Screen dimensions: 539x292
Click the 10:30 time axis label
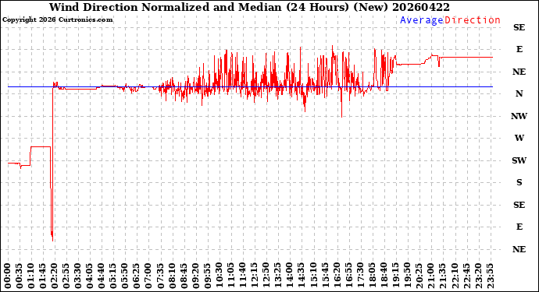tap(220, 276)
